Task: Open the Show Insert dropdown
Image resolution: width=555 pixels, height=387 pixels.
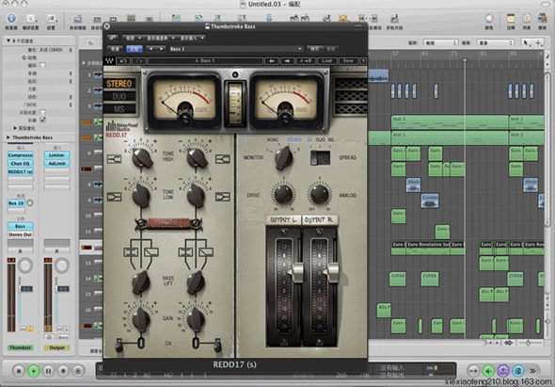Action: pyautogui.click(x=192, y=38)
